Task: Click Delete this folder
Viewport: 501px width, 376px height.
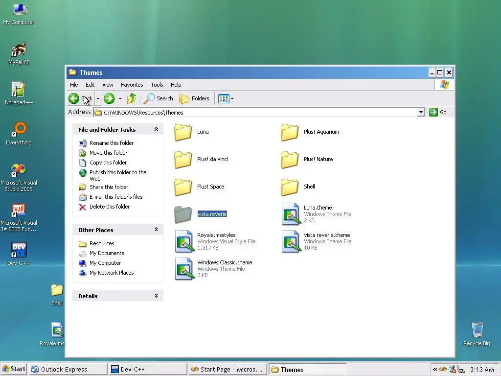Action: pos(110,207)
